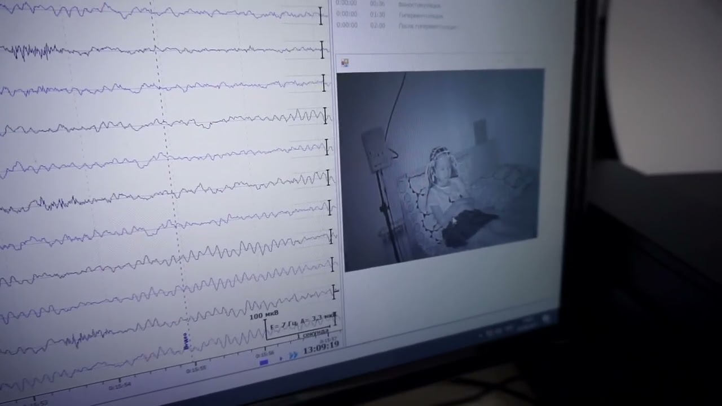Click the blue fast-forward double arrow icon
The image size is (722, 406).
point(293,356)
